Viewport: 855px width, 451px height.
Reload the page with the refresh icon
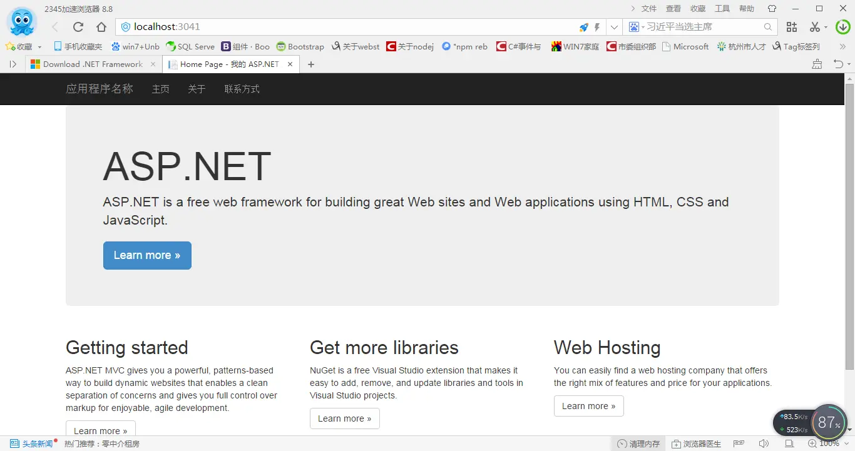[78, 27]
